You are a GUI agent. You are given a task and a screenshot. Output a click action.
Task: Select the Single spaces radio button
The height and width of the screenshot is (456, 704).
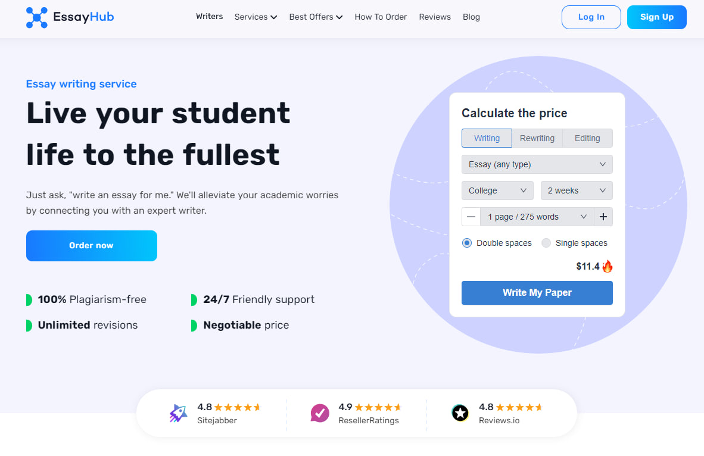click(546, 243)
